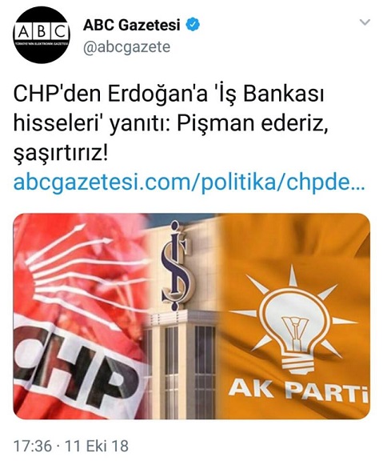Open the 17:36 tweet timestamp

33,446
